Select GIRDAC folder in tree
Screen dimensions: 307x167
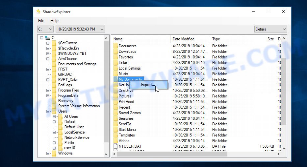pyautogui.click(x=65, y=74)
